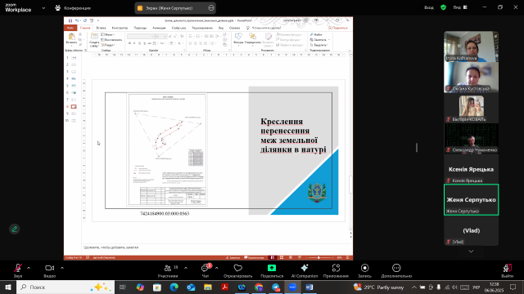
Task: Turn on camera with Видео button
Action: [49, 270]
